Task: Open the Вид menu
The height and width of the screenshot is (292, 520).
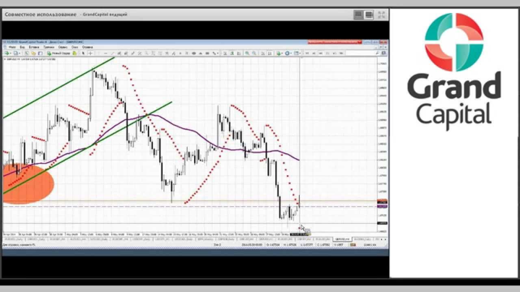Action: click(x=22, y=47)
